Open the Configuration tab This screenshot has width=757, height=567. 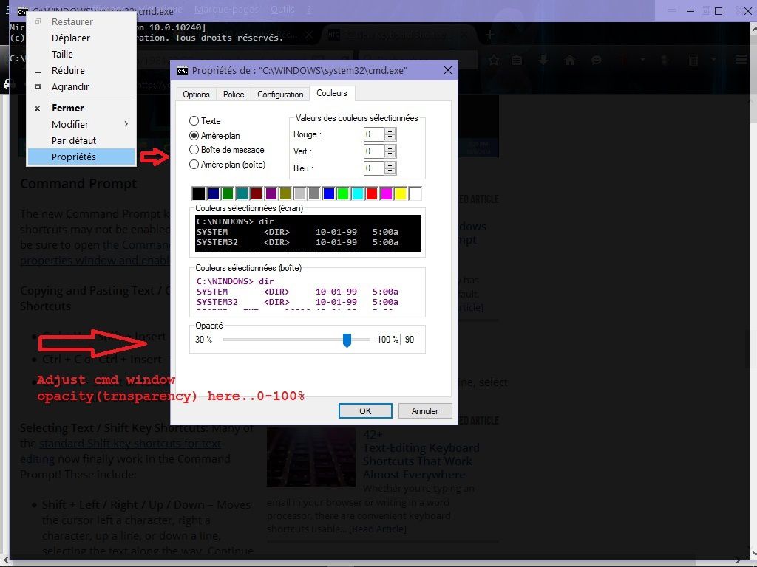[x=280, y=94]
